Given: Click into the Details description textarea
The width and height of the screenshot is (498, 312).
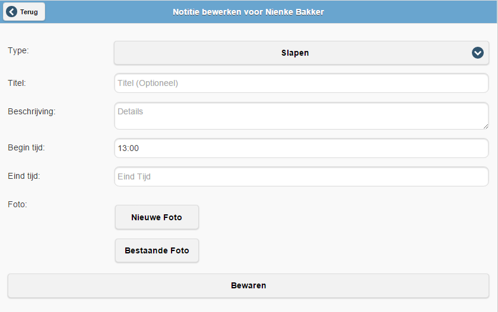Looking at the screenshot, I should coord(301,115).
